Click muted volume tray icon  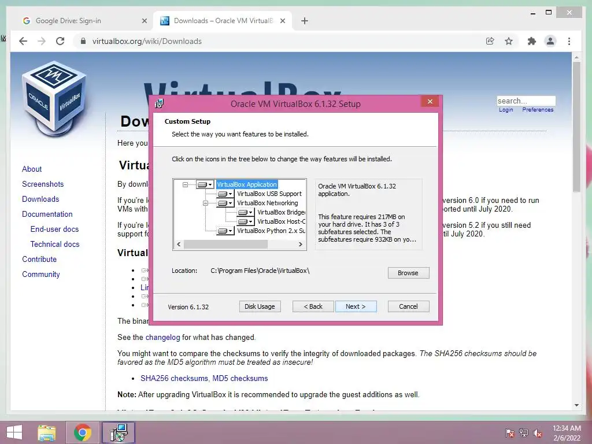(538, 433)
